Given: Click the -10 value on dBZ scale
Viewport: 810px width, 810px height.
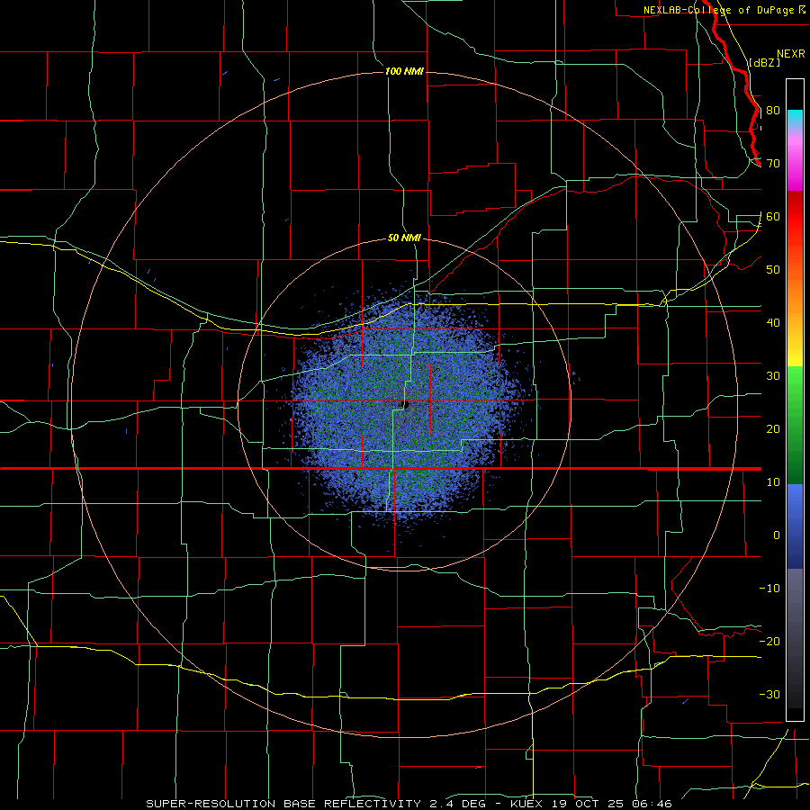Looking at the screenshot, I should (x=769, y=589).
